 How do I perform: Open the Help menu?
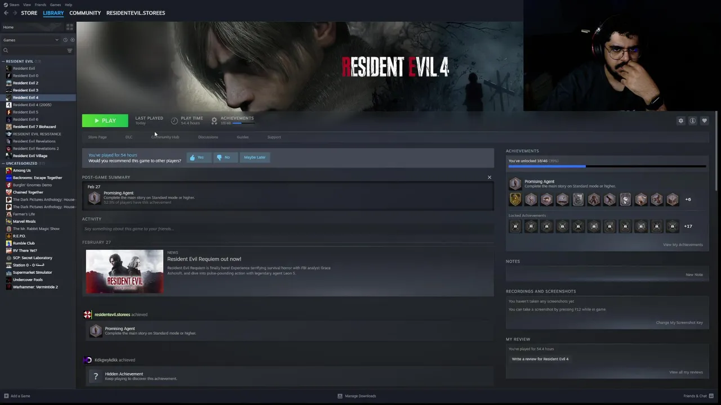(x=69, y=4)
